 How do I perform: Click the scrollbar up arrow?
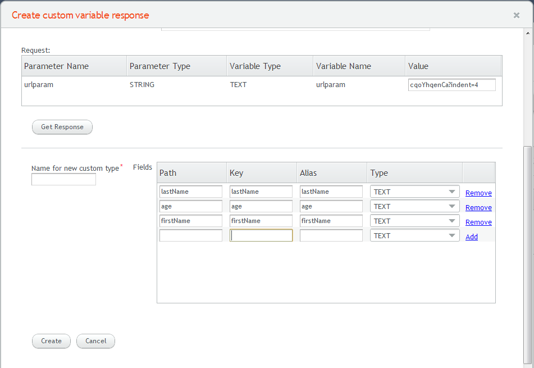coord(527,33)
